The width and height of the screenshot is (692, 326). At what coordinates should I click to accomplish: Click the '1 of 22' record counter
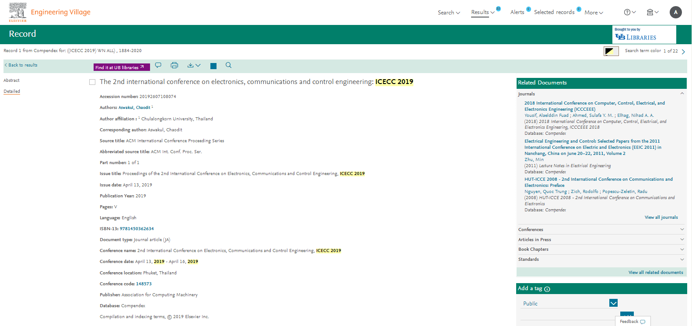point(671,51)
